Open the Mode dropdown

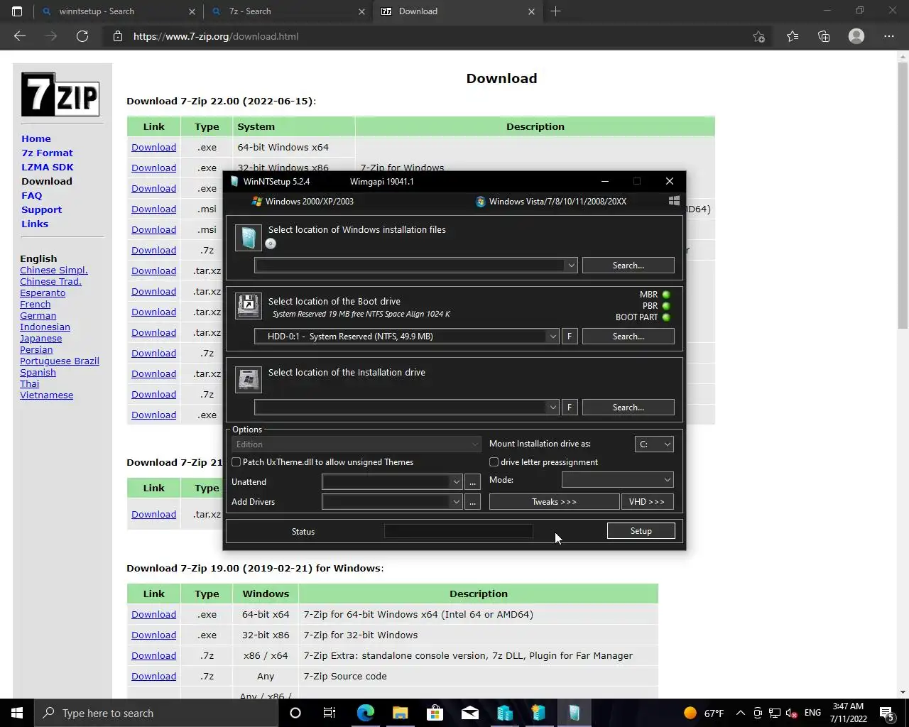(617, 480)
